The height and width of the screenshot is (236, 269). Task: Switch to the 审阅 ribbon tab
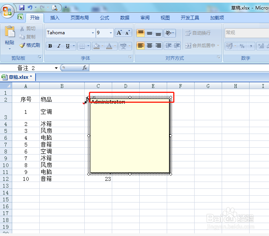[x=145, y=18]
